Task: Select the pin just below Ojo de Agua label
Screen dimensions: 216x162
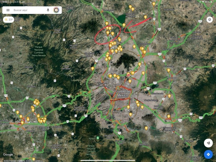Action: click(x=142, y=49)
